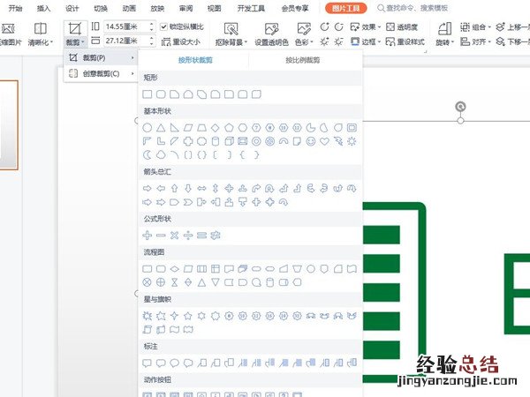
Task: Open the color dropdown in ribbon
Action: coord(303,41)
